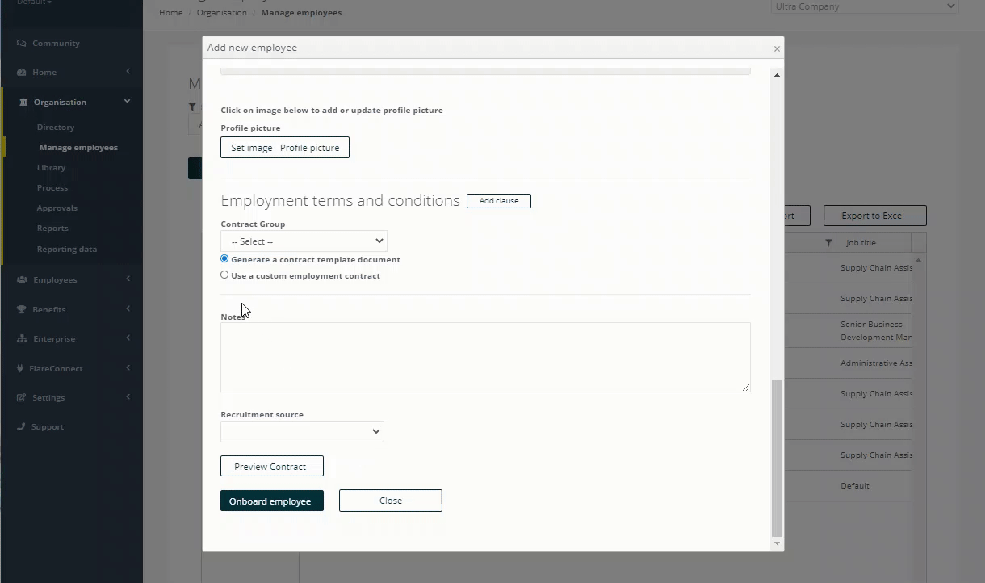Image resolution: width=985 pixels, height=583 pixels.
Task: Click inside the Notes text area
Action: pos(485,358)
